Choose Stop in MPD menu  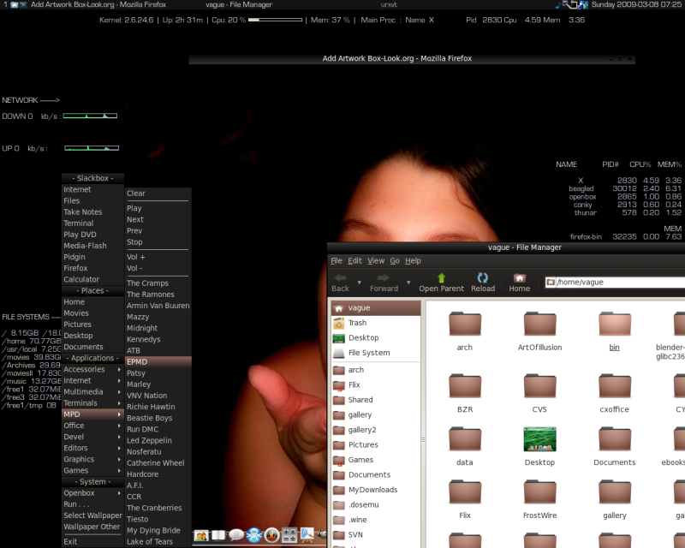coord(158,241)
